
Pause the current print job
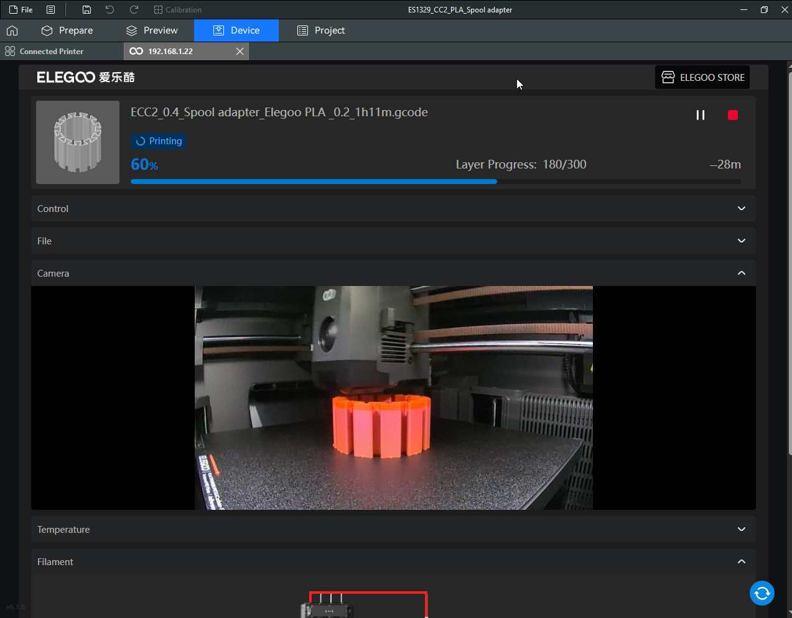(x=700, y=115)
